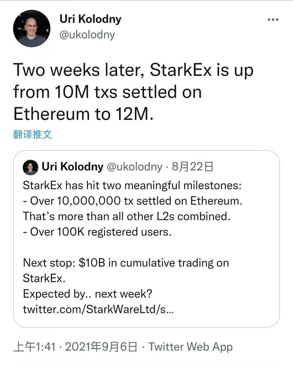The image size is (293, 368).
Task: Click the quoted tweet date 8月22日
Action: pos(193,167)
